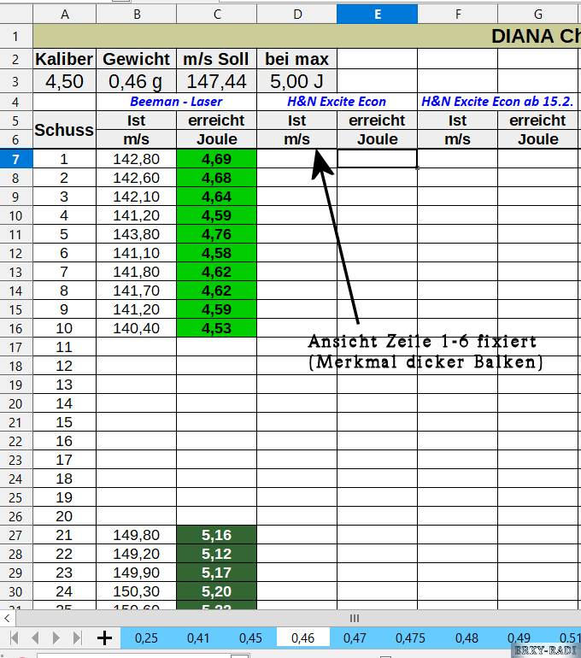Image resolution: width=581 pixels, height=658 pixels.
Task: Click the DIANA title cell
Action: [307, 36]
